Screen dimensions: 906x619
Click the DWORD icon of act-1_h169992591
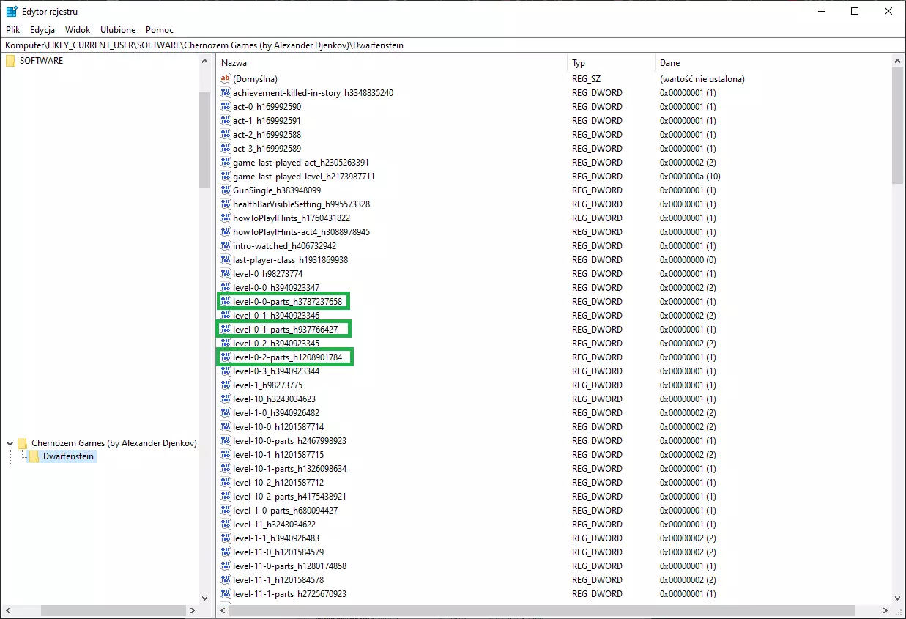point(226,120)
